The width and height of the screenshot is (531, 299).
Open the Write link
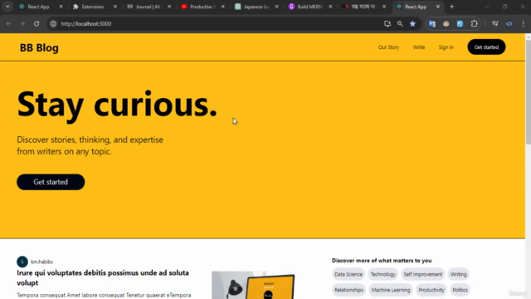coord(419,47)
